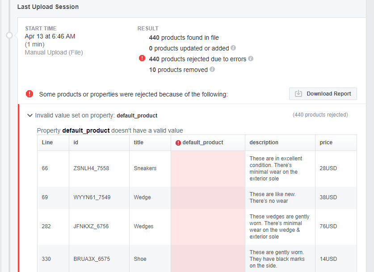The height and width of the screenshot is (272, 374).
Task: Click the JFNKXZ_6756 product row id
Action: (91, 226)
